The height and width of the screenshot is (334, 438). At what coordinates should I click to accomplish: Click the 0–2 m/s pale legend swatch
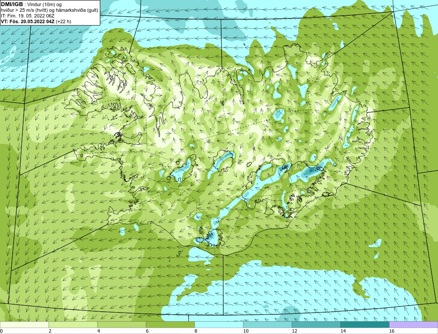coord(24,324)
